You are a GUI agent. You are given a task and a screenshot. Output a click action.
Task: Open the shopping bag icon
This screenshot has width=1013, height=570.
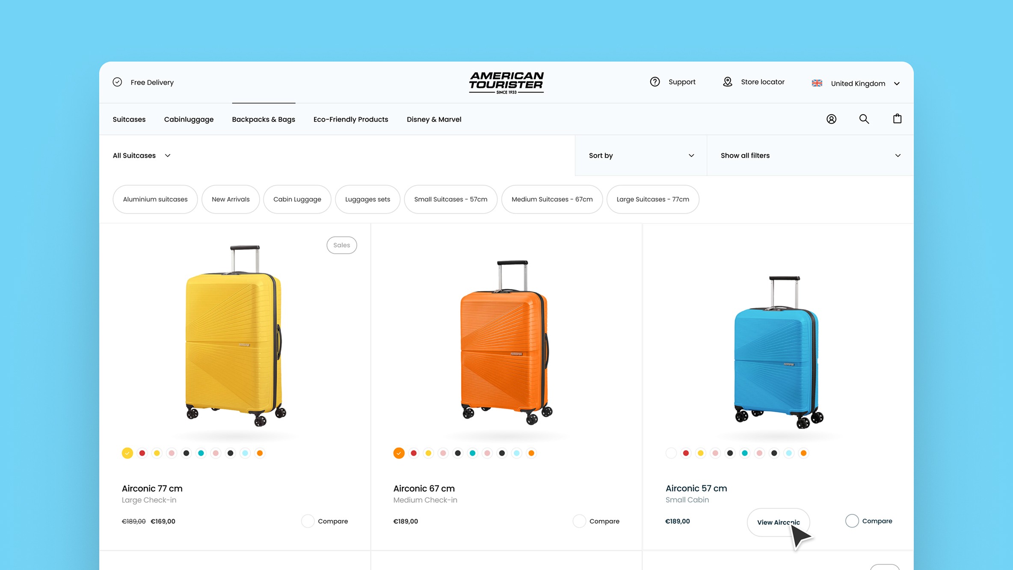tap(897, 119)
